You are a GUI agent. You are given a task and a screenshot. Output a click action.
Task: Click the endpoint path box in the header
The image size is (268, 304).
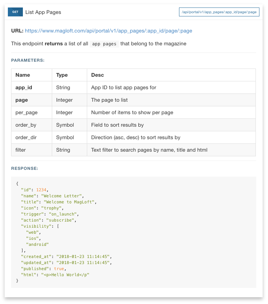(x=219, y=12)
